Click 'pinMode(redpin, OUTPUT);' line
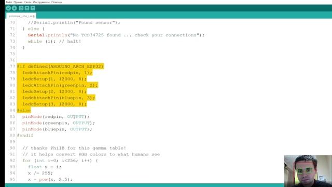This screenshot has width=332, height=187. [56, 116]
